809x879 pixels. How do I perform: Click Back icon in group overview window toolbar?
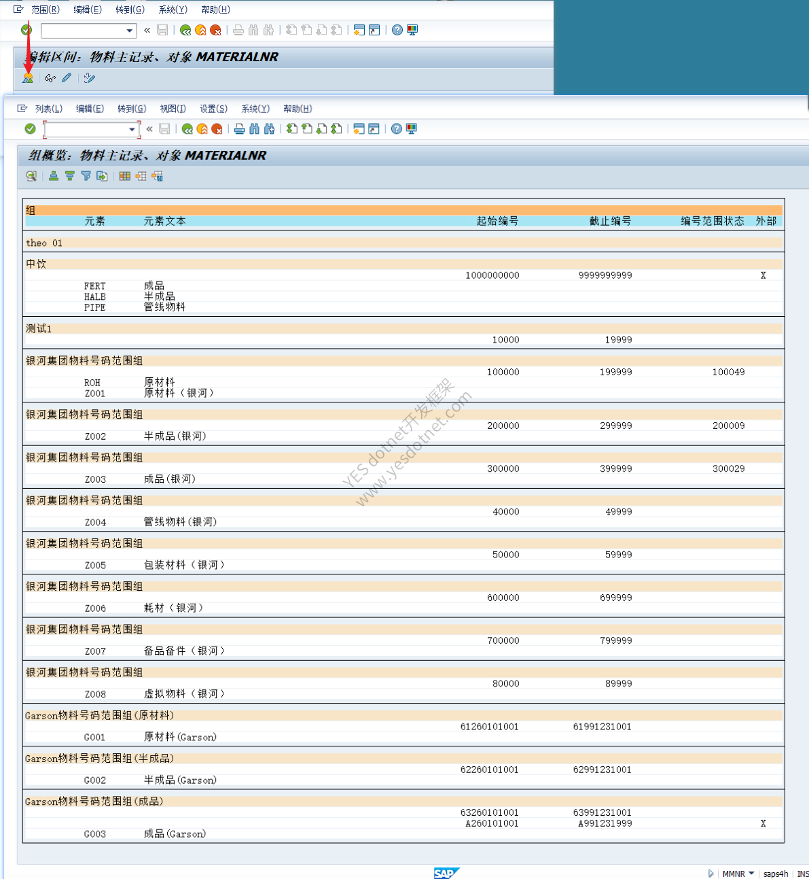(x=187, y=128)
